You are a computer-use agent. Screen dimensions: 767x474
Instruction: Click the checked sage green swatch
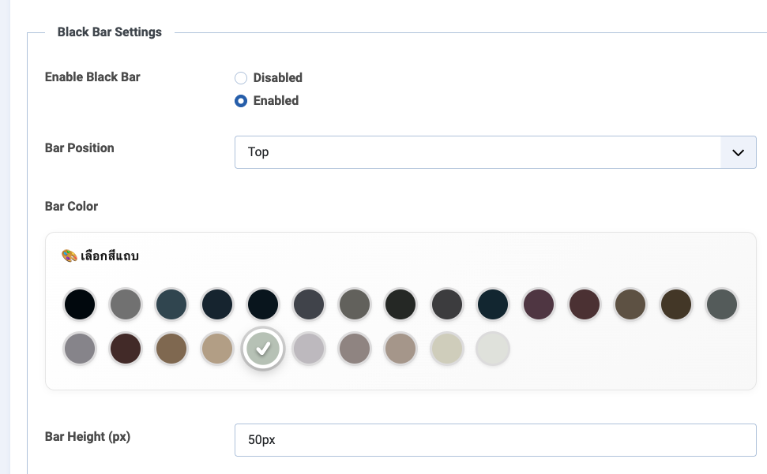(x=263, y=348)
